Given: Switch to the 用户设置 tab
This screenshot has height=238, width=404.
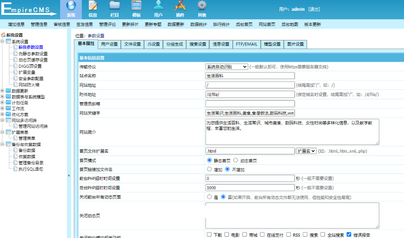Looking at the screenshot, I should 109,44.
